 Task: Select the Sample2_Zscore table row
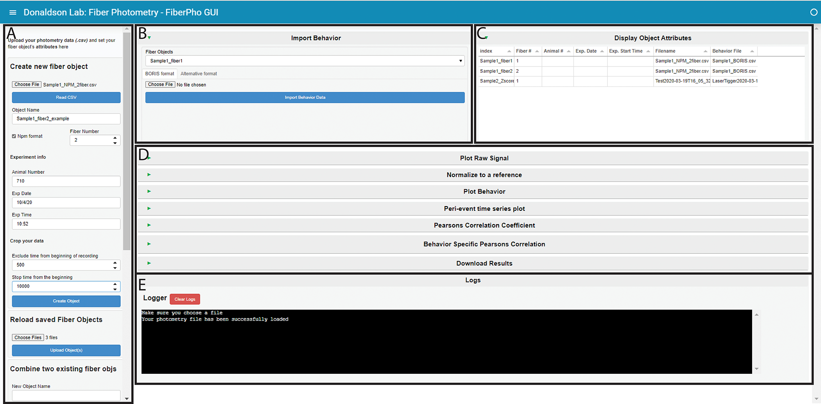pyautogui.click(x=618, y=81)
